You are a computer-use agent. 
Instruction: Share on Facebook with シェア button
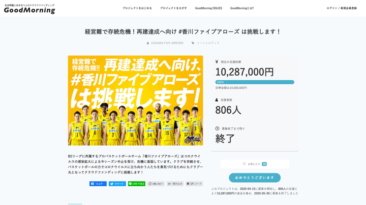98,184
